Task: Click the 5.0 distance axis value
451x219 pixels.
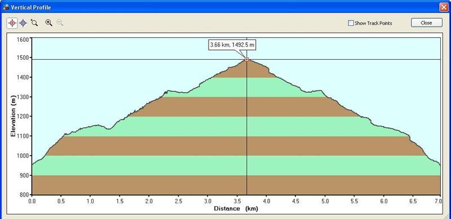Action: coord(325,201)
